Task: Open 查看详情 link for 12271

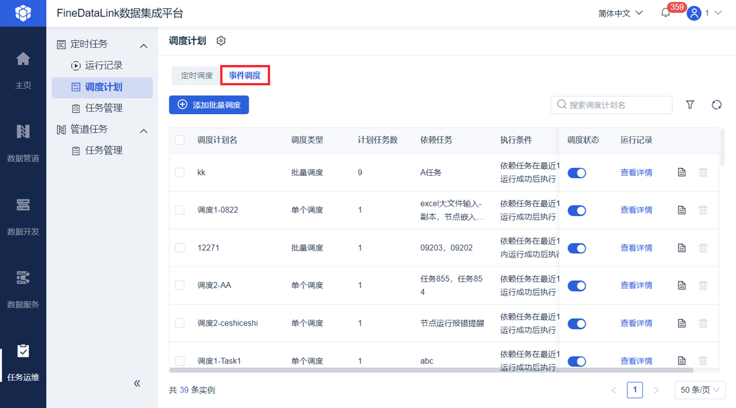Action: 636,248
